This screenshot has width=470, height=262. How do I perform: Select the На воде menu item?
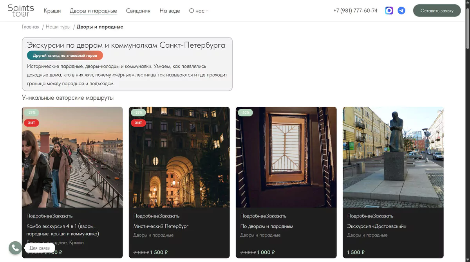(x=170, y=11)
